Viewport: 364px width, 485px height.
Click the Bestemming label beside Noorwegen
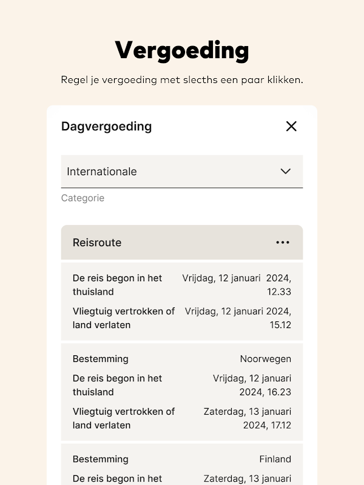[x=101, y=359]
